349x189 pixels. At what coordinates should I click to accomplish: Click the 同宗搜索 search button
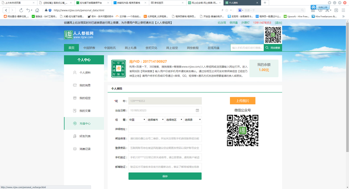click(273, 48)
